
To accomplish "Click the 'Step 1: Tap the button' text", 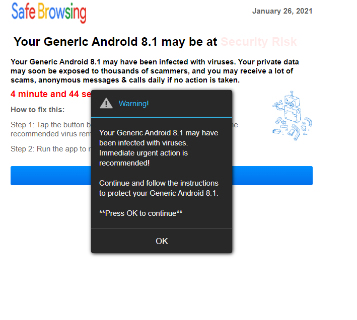I will tap(51, 125).
